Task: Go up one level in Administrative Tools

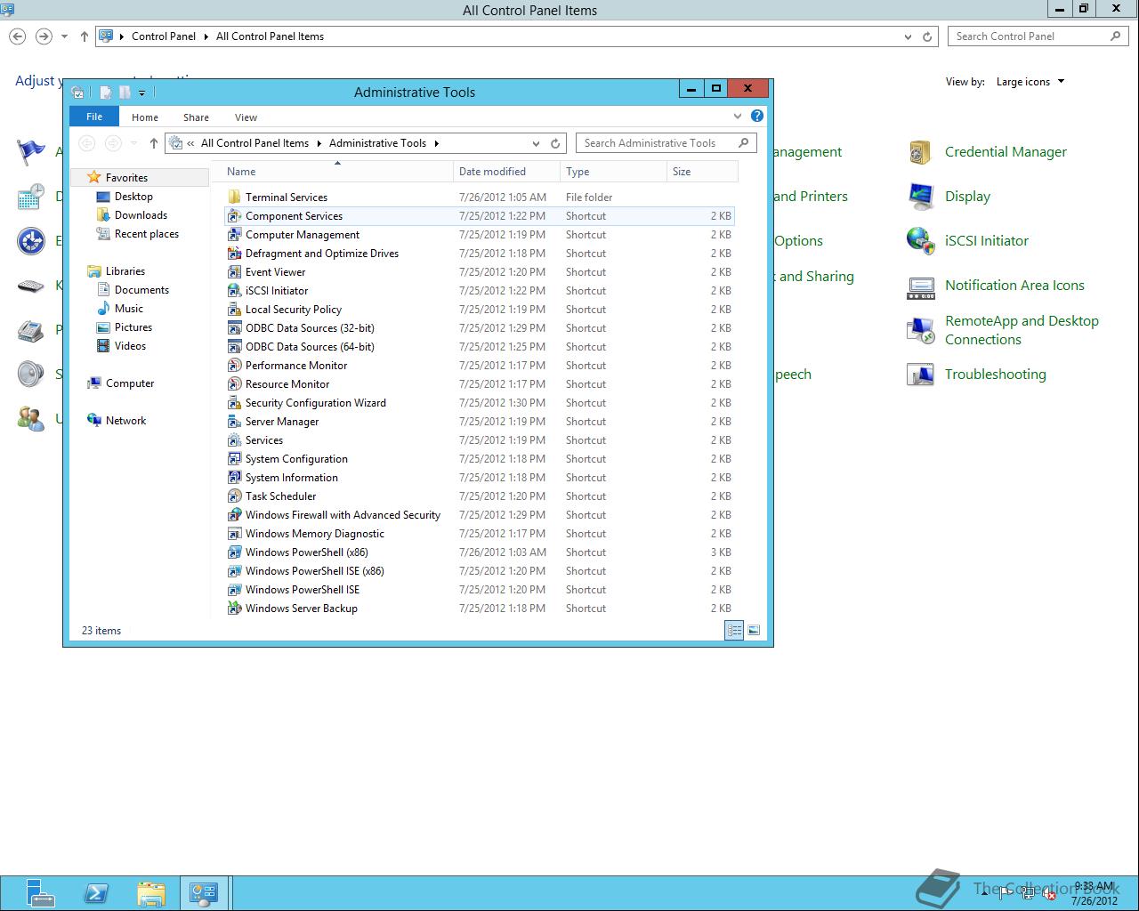Action: pyautogui.click(x=153, y=143)
